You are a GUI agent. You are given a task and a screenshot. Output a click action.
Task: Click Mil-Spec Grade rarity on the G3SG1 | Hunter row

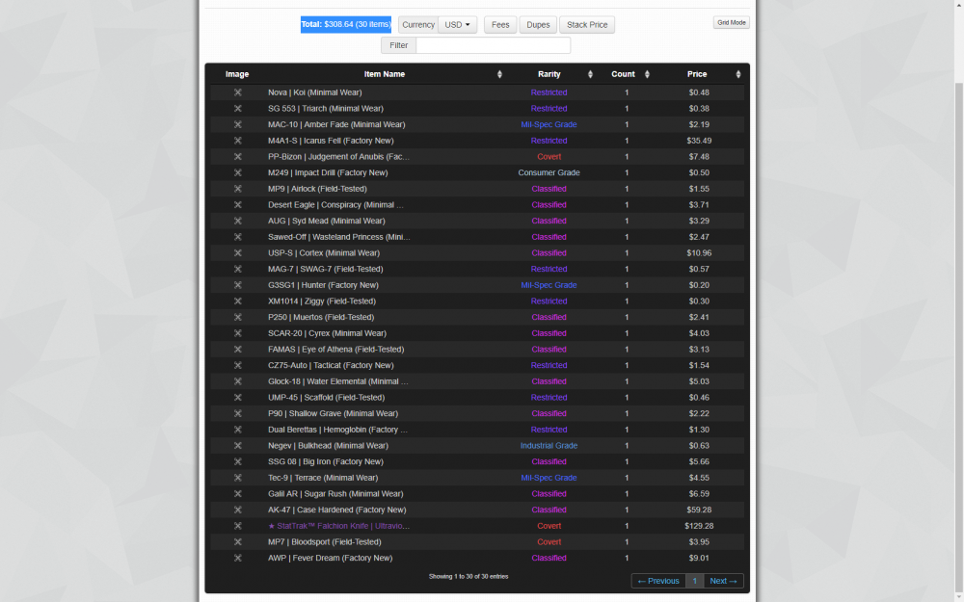pyautogui.click(x=549, y=285)
